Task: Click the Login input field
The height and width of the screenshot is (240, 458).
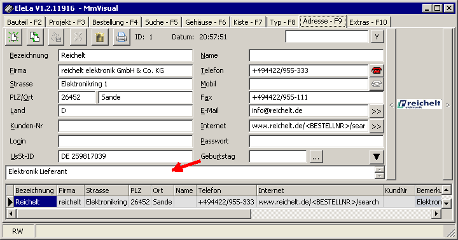Action: pos(125,141)
